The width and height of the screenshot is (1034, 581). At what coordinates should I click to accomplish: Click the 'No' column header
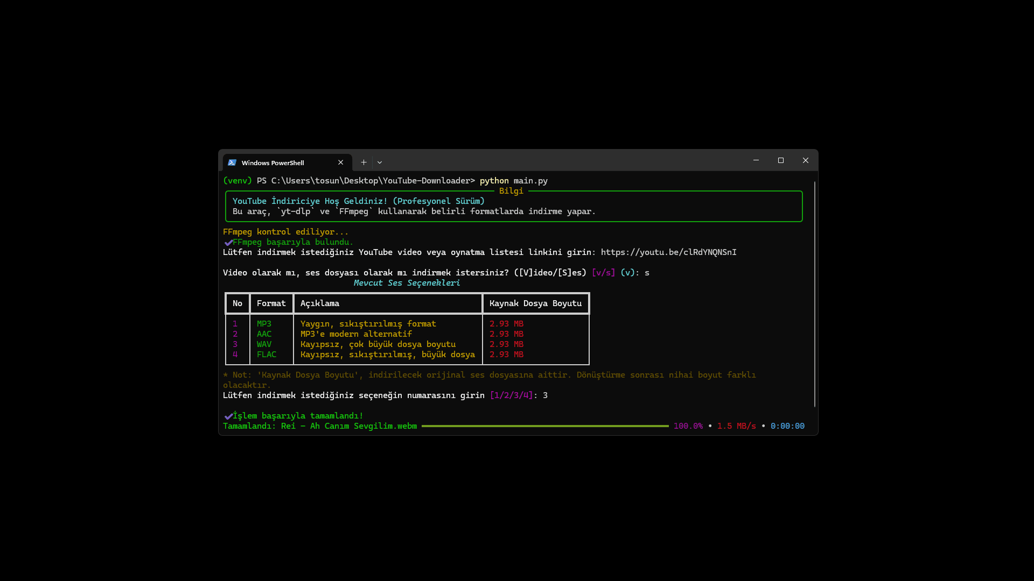[237, 303]
